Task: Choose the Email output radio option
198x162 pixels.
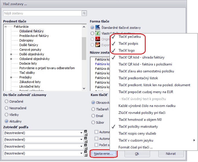Action: (x=93, y=116)
